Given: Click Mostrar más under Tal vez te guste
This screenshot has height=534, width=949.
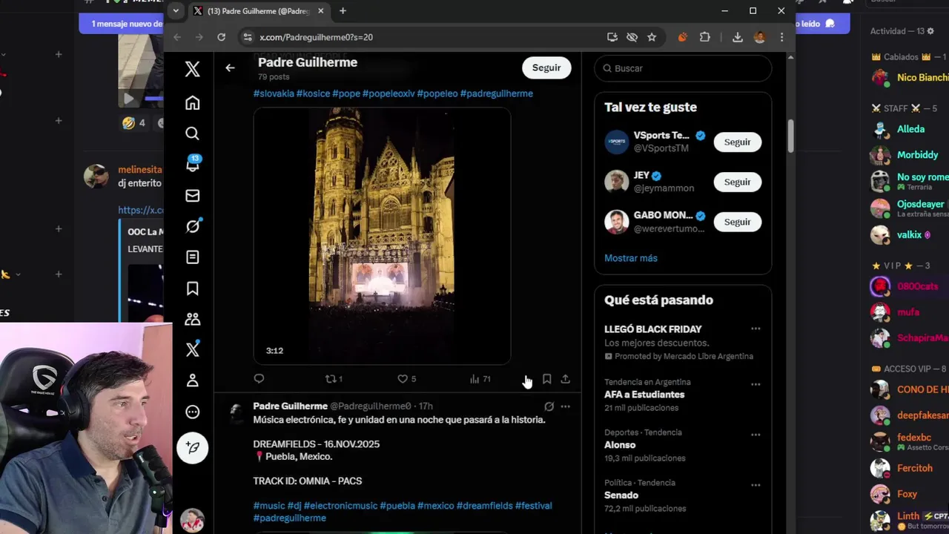Looking at the screenshot, I should coord(631,258).
